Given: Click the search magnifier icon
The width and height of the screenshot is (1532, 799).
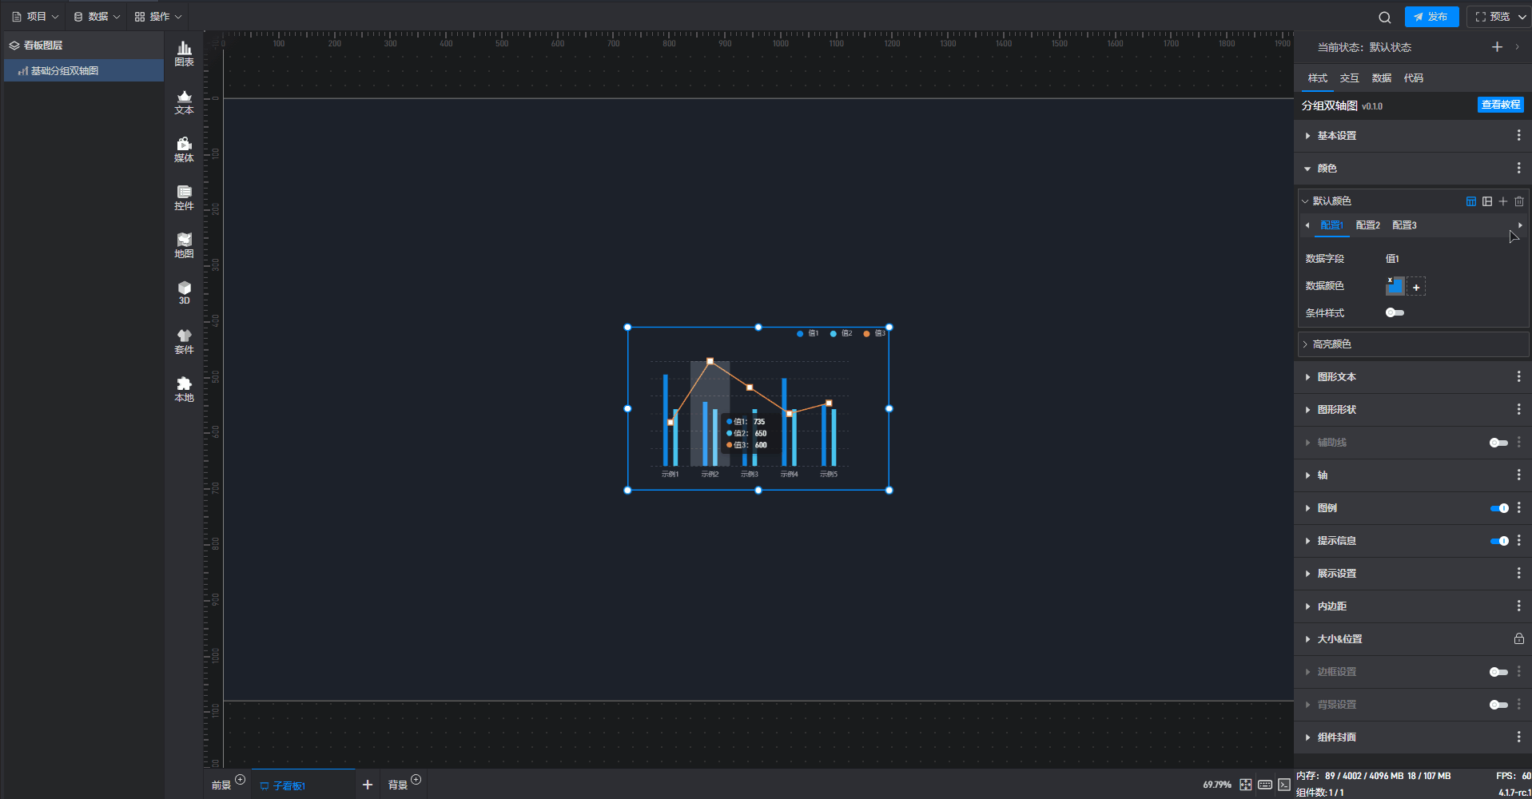Looking at the screenshot, I should (1384, 17).
